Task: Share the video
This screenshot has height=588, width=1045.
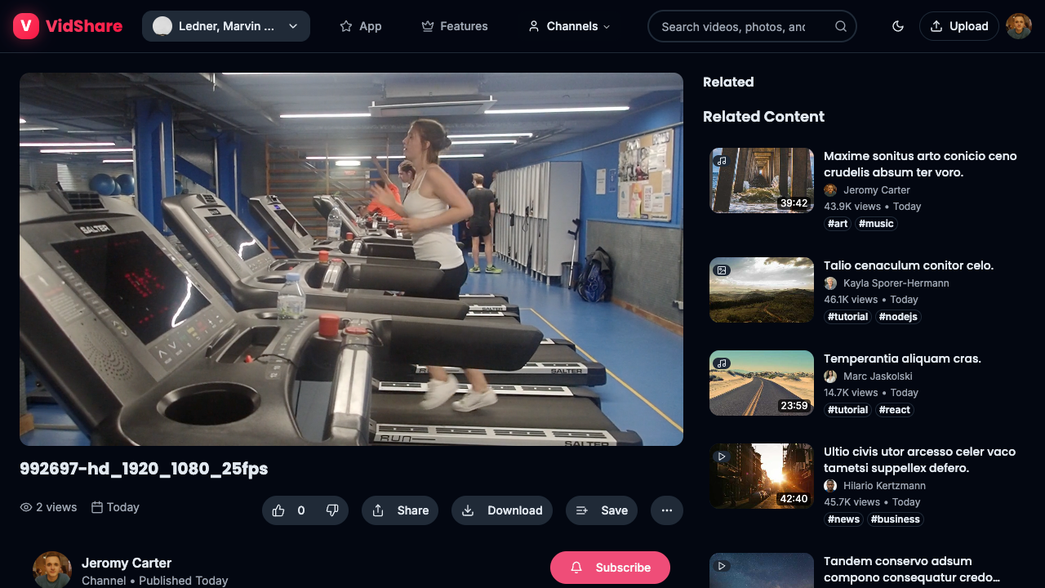Action: (400, 510)
